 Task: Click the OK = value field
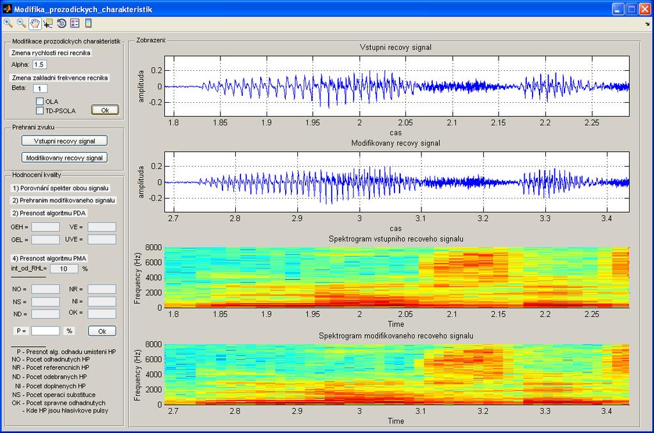(102, 314)
